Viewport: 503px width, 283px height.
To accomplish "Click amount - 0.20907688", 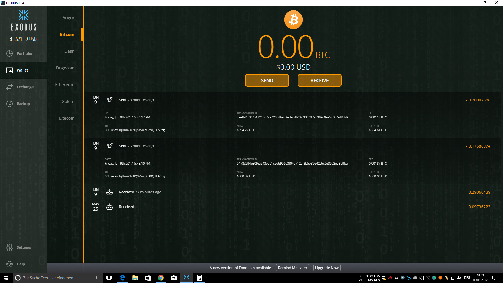I will tap(478, 100).
